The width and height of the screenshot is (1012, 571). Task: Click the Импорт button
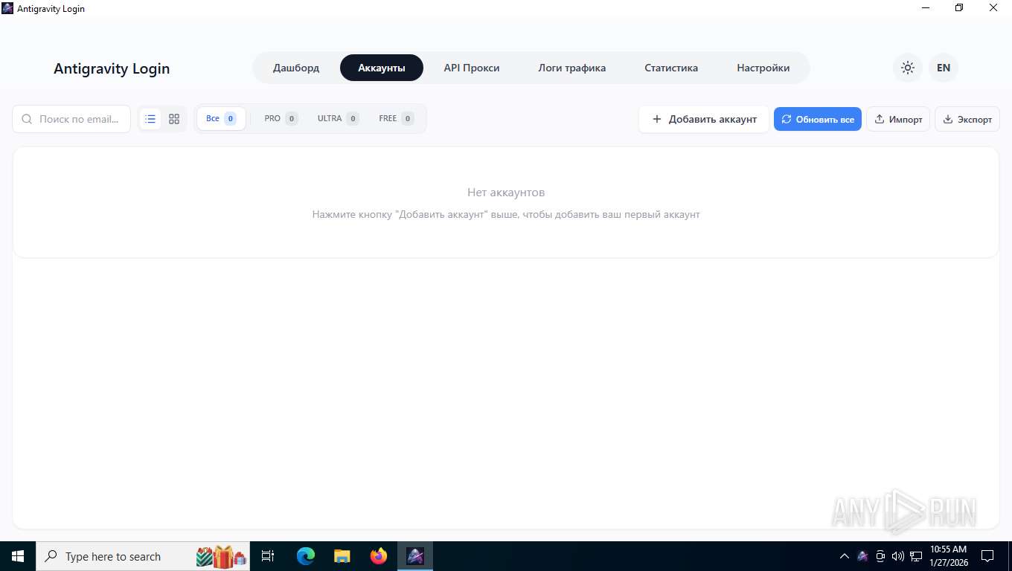point(898,119)
